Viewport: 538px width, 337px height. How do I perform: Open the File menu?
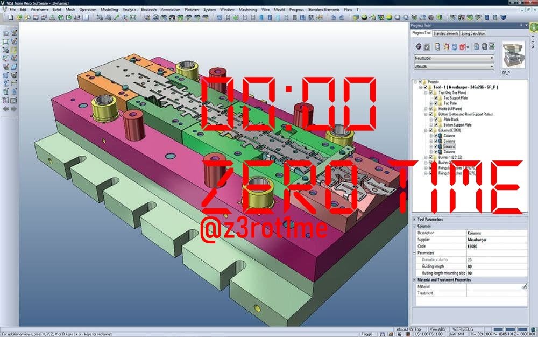pos(12,10)
